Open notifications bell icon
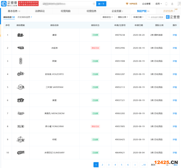Image resolution: width=181 pixels, height=168 pixels. point(172,4)
